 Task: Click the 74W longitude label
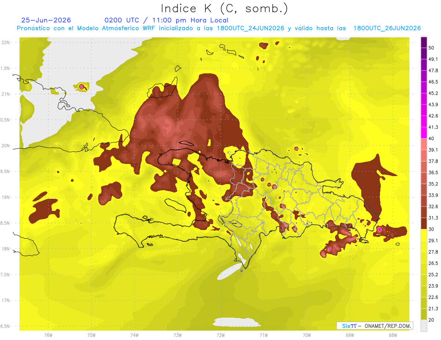tap(134, 335)
